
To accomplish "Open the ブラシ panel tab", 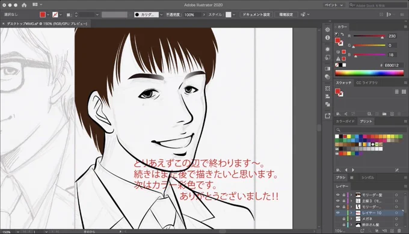I will (x=340, y=177).
